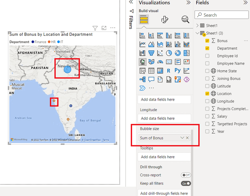Uncheck the Location field checkbox
250x196 pixels.
click(x=207, y=94)
